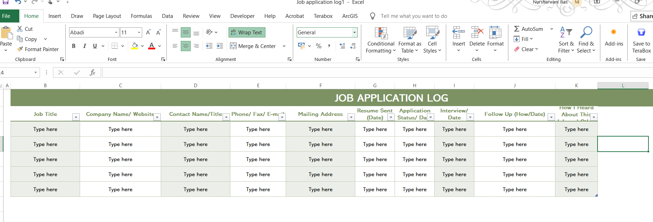
Task: Click Merge & Center
Action: [253, 46]
